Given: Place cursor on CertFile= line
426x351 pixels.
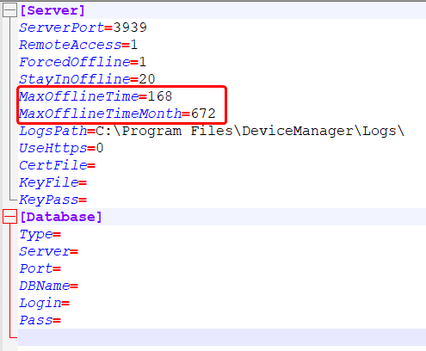Looking at the screenshot, I should click(58, 165).
